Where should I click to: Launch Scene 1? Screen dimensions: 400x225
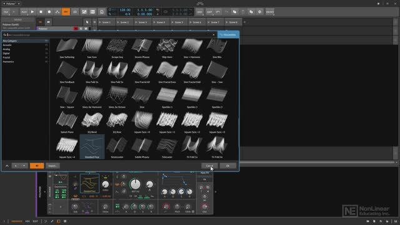pos(106,22)
